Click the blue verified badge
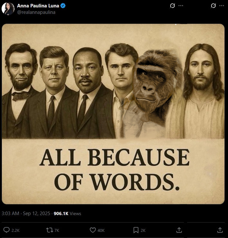Image resolution: width=228 pixels, height=238 pixels. [63, 6]
